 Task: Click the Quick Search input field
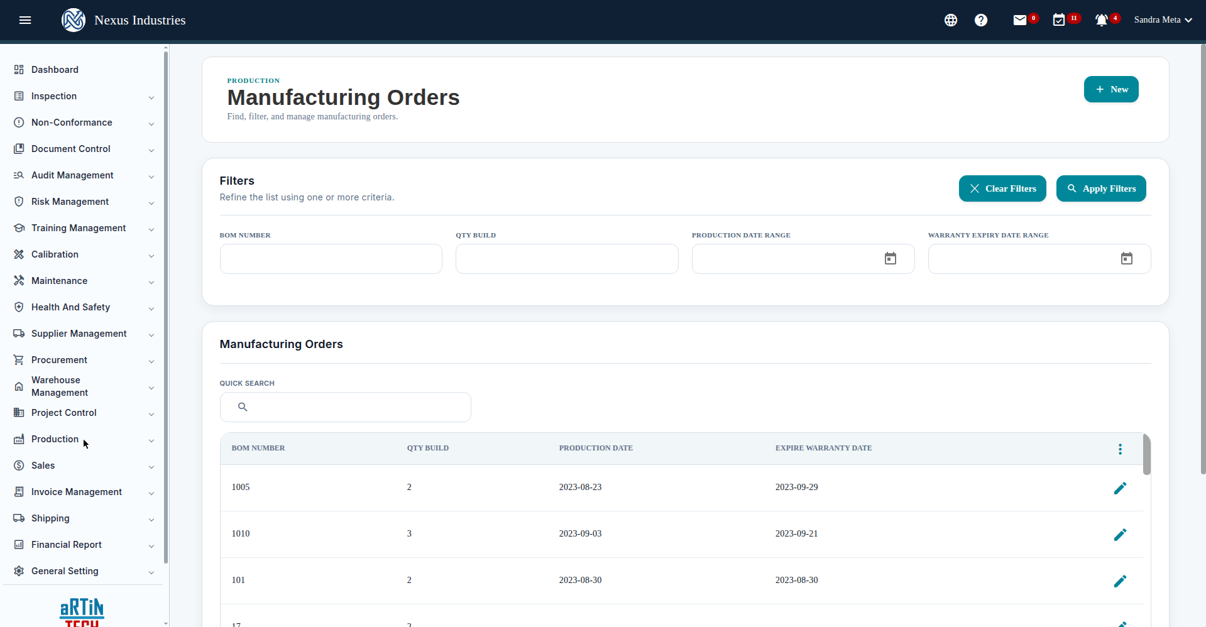346,407
